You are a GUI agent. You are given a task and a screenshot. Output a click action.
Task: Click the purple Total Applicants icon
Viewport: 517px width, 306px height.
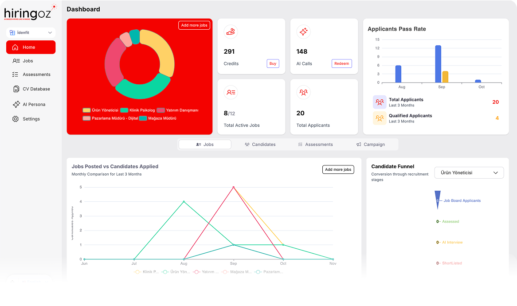380,102
